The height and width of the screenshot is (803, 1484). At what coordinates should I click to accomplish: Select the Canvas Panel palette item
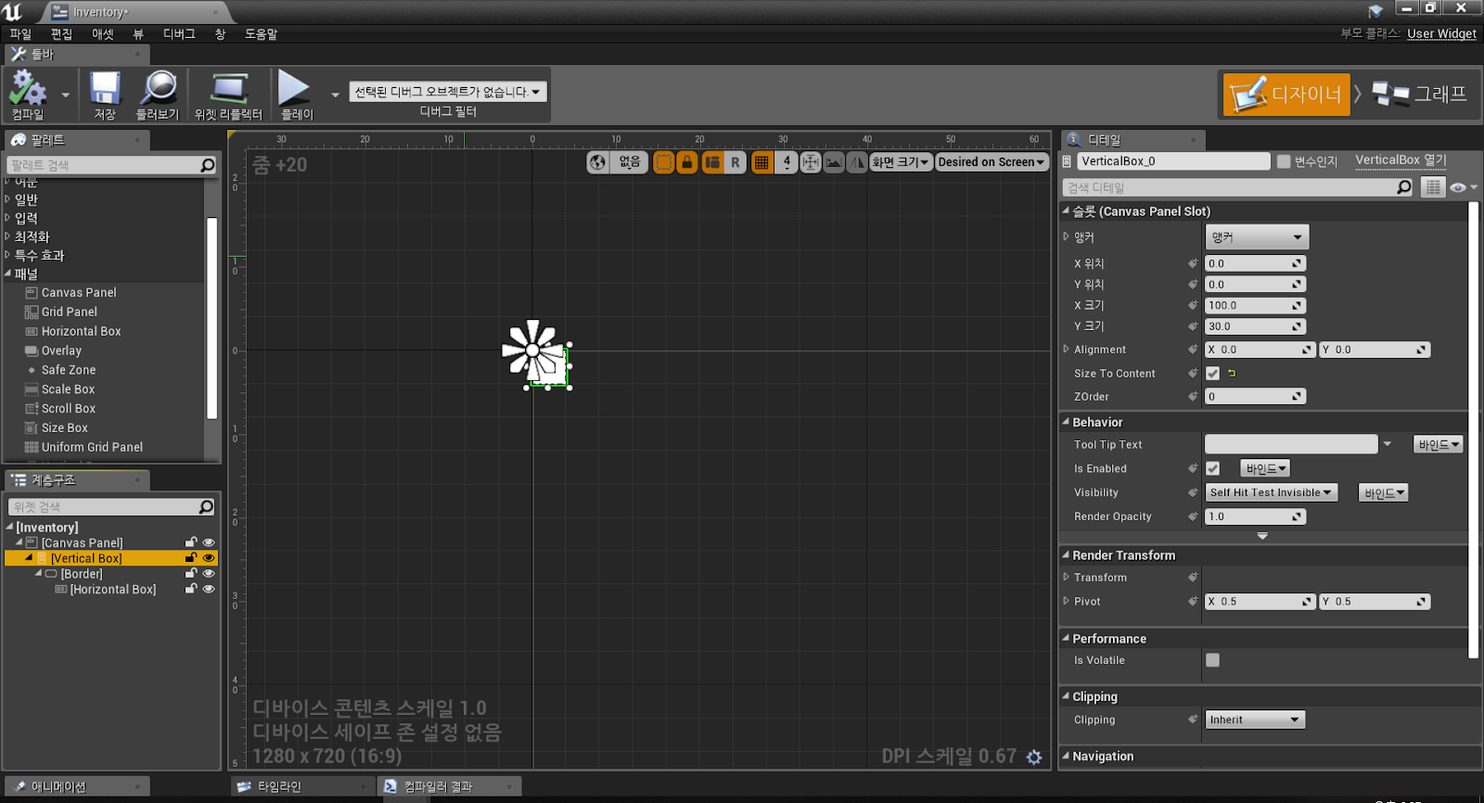tap(79, 292)
